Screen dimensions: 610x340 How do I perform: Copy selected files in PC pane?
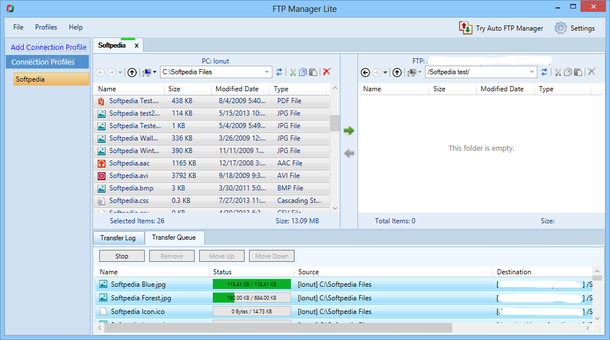coord(303,72)
